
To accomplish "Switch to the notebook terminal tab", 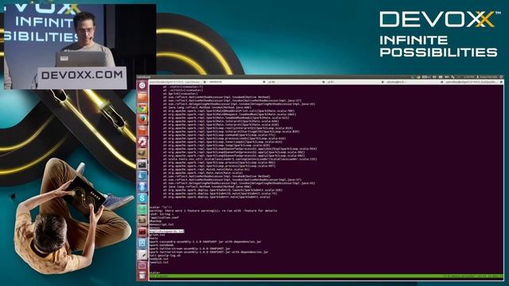I will (237, 82).
